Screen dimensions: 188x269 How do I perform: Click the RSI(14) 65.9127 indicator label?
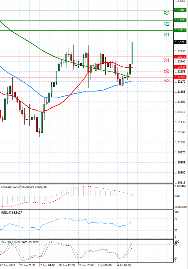pyautogui.click(x=12, y=213)
